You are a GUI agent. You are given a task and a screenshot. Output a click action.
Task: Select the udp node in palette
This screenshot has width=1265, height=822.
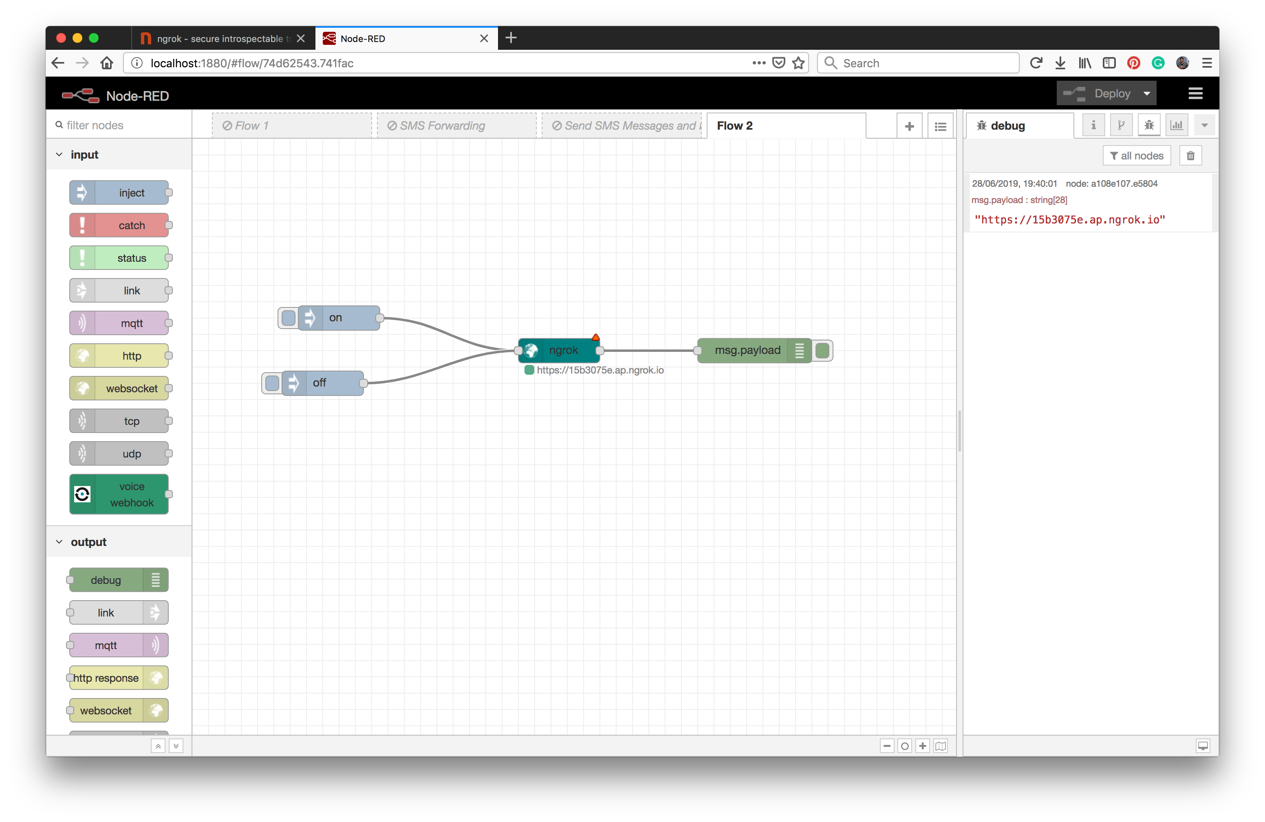tap(119, 453)
